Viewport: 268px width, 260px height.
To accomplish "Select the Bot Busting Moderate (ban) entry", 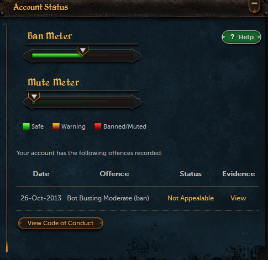I will coord(108,198).
